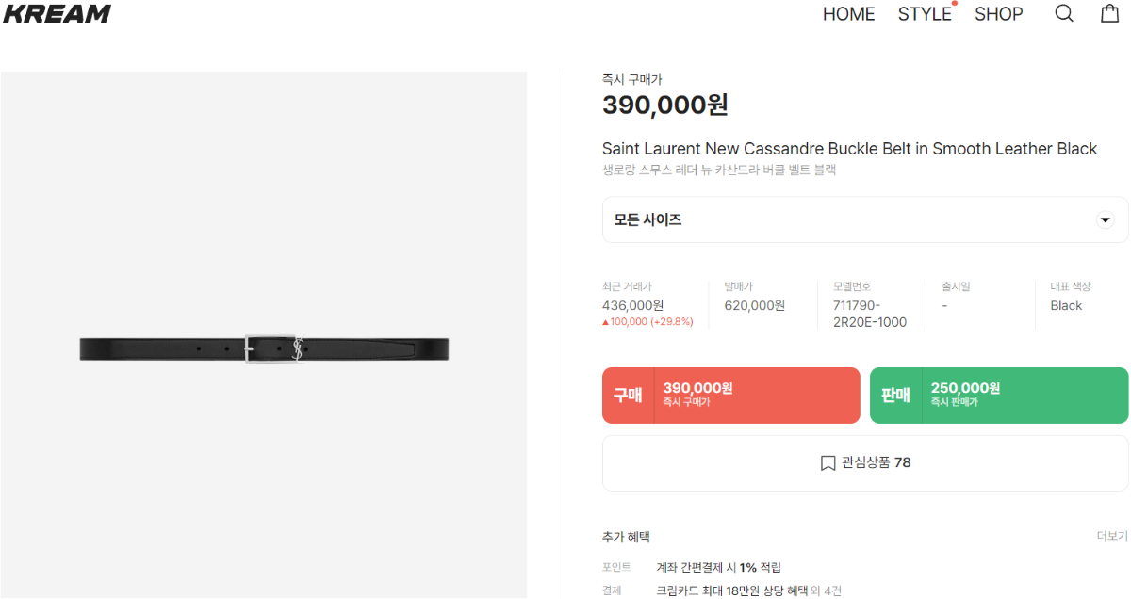This screenshot has width=1131, height=599.
Task: Click the size dropdown arrow circle
Action: tap(1105, 220)
